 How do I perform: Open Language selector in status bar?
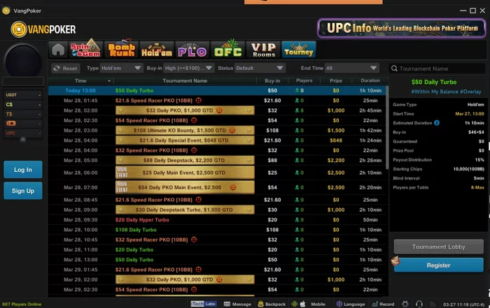[x=350, y=304]
